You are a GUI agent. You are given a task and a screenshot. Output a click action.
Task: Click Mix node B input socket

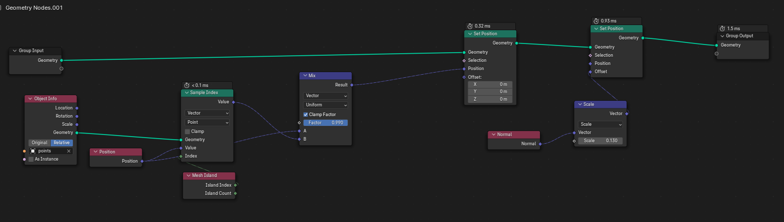tap(299, 139)
